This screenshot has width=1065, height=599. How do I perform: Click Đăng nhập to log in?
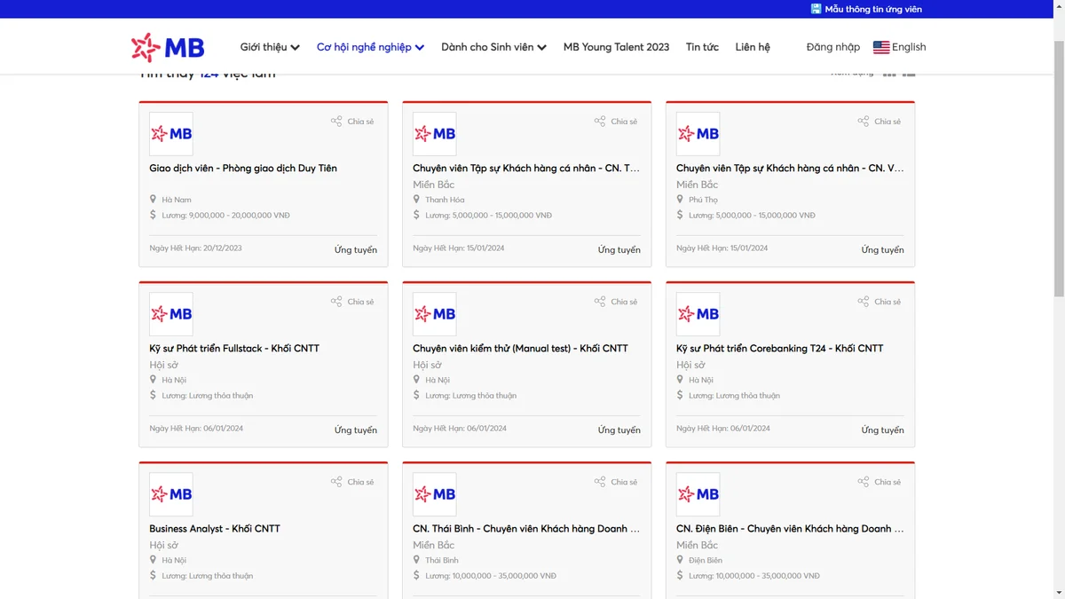click(x=833, y=47)
